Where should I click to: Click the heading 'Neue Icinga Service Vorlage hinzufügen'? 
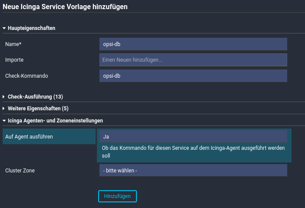[65, 7]
